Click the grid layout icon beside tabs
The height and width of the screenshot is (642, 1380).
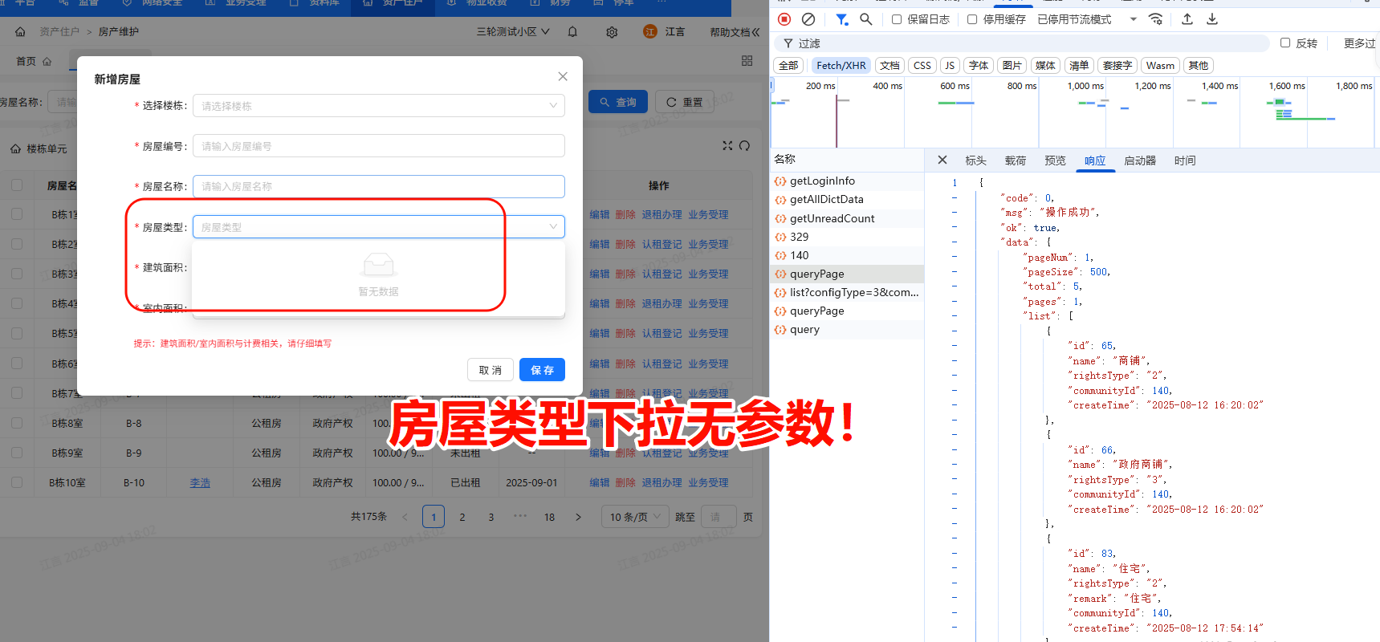pos(747,61)
